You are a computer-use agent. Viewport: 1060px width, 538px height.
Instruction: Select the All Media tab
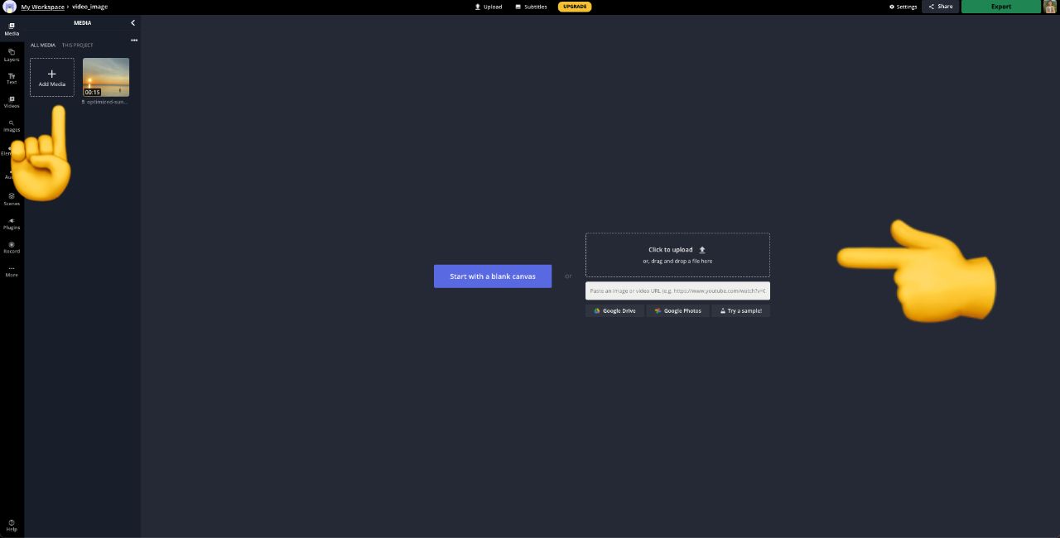pyautogui.click(x=43, y=46)
